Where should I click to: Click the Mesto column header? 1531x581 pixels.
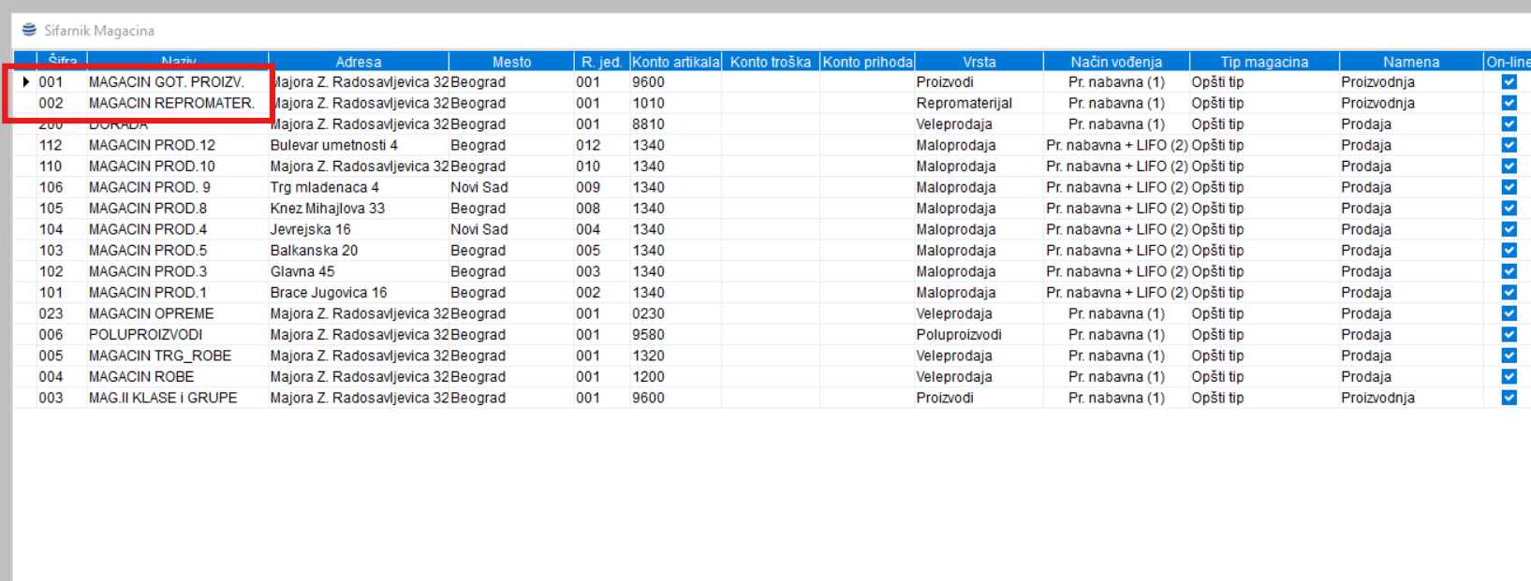coord(511,62)
